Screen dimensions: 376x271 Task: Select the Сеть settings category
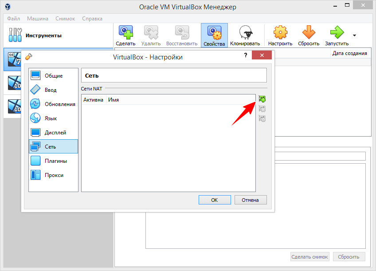(x=54, y=146)
